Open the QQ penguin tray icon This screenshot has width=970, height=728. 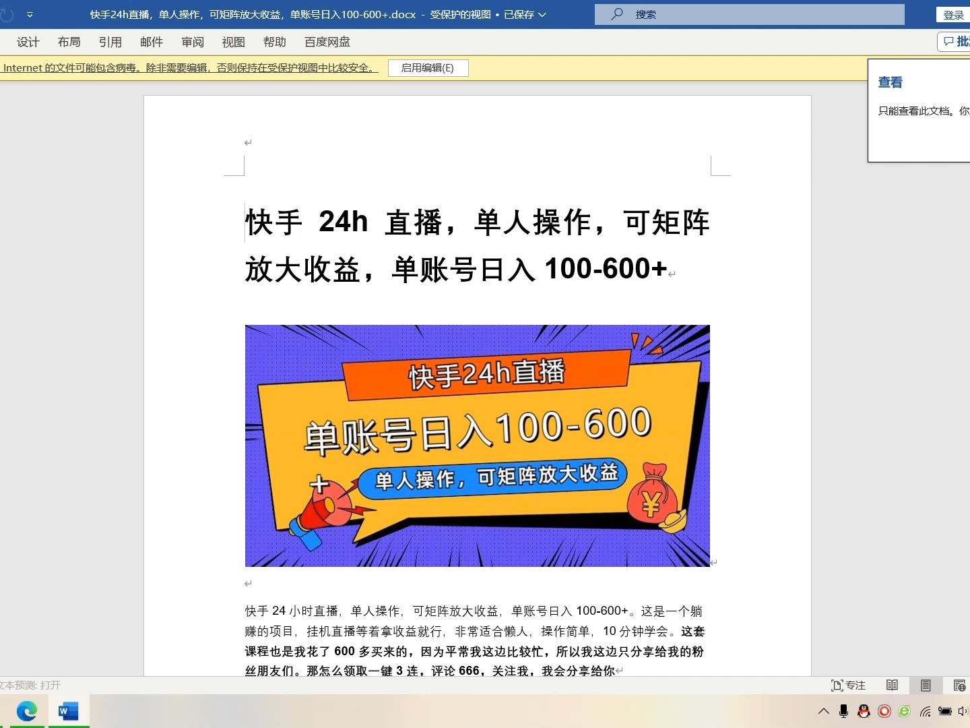pyautogui.click(x=864, y=711)
